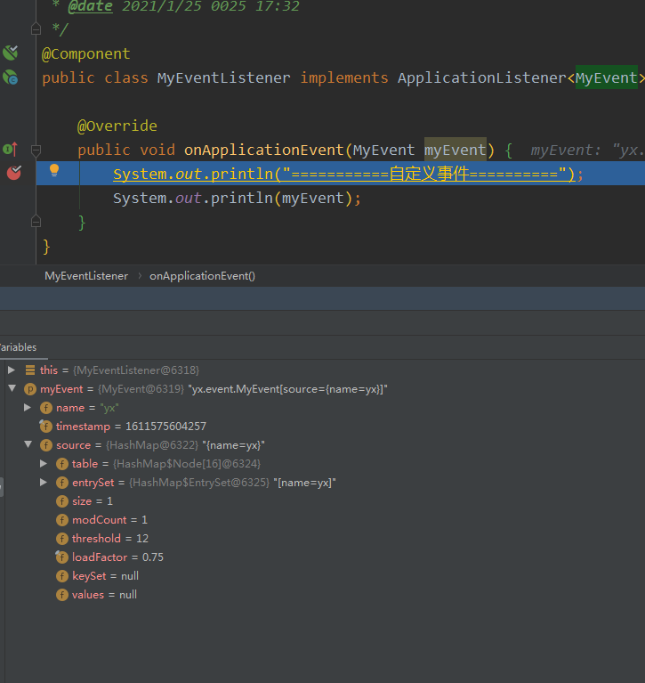Click the @Override annotation in the editor
Image resolution: width=645 pixels, height=683 pixels.
click(117, 126)
